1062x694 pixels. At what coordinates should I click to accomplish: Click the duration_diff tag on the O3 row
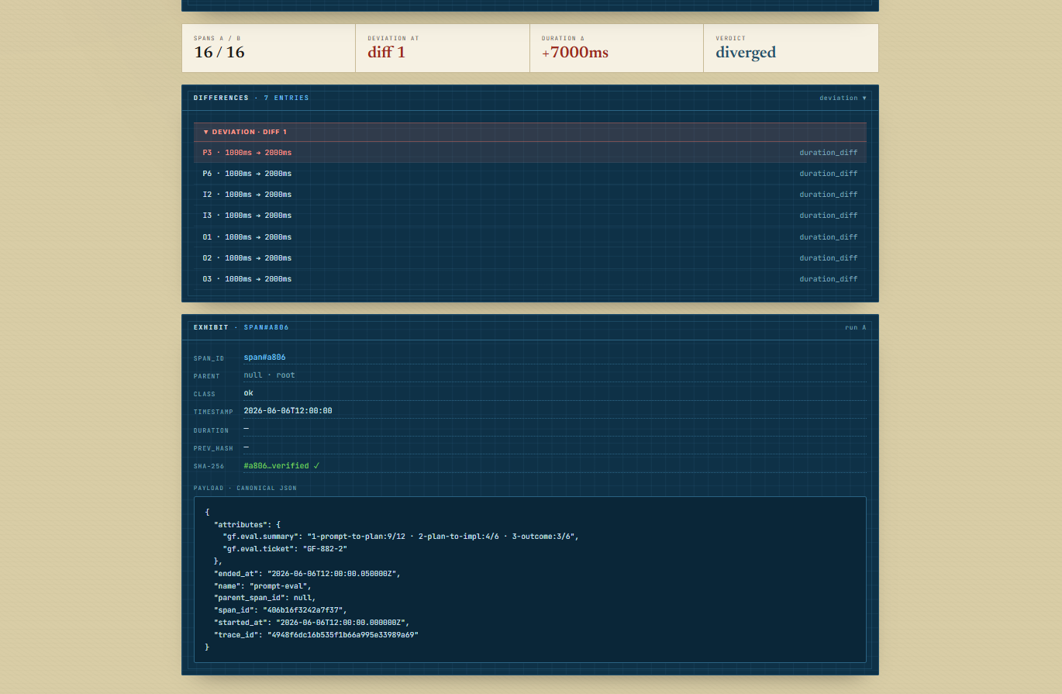pos(829,279)
